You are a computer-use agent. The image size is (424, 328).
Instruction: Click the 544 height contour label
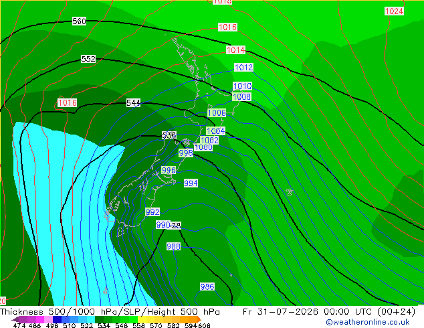[x=133, y=103]
